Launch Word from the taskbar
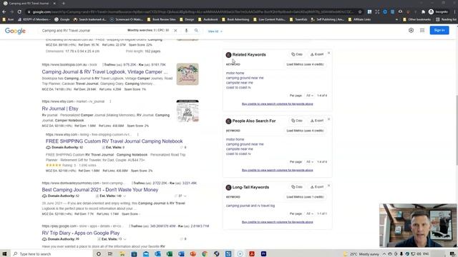The image size is (458, 257). tap(181, 254)
